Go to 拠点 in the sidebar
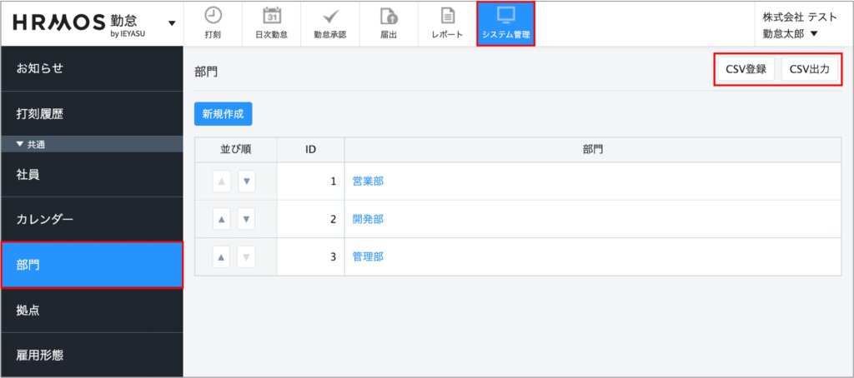The width and height of the screenshot is (854, 378). point(91,311)
